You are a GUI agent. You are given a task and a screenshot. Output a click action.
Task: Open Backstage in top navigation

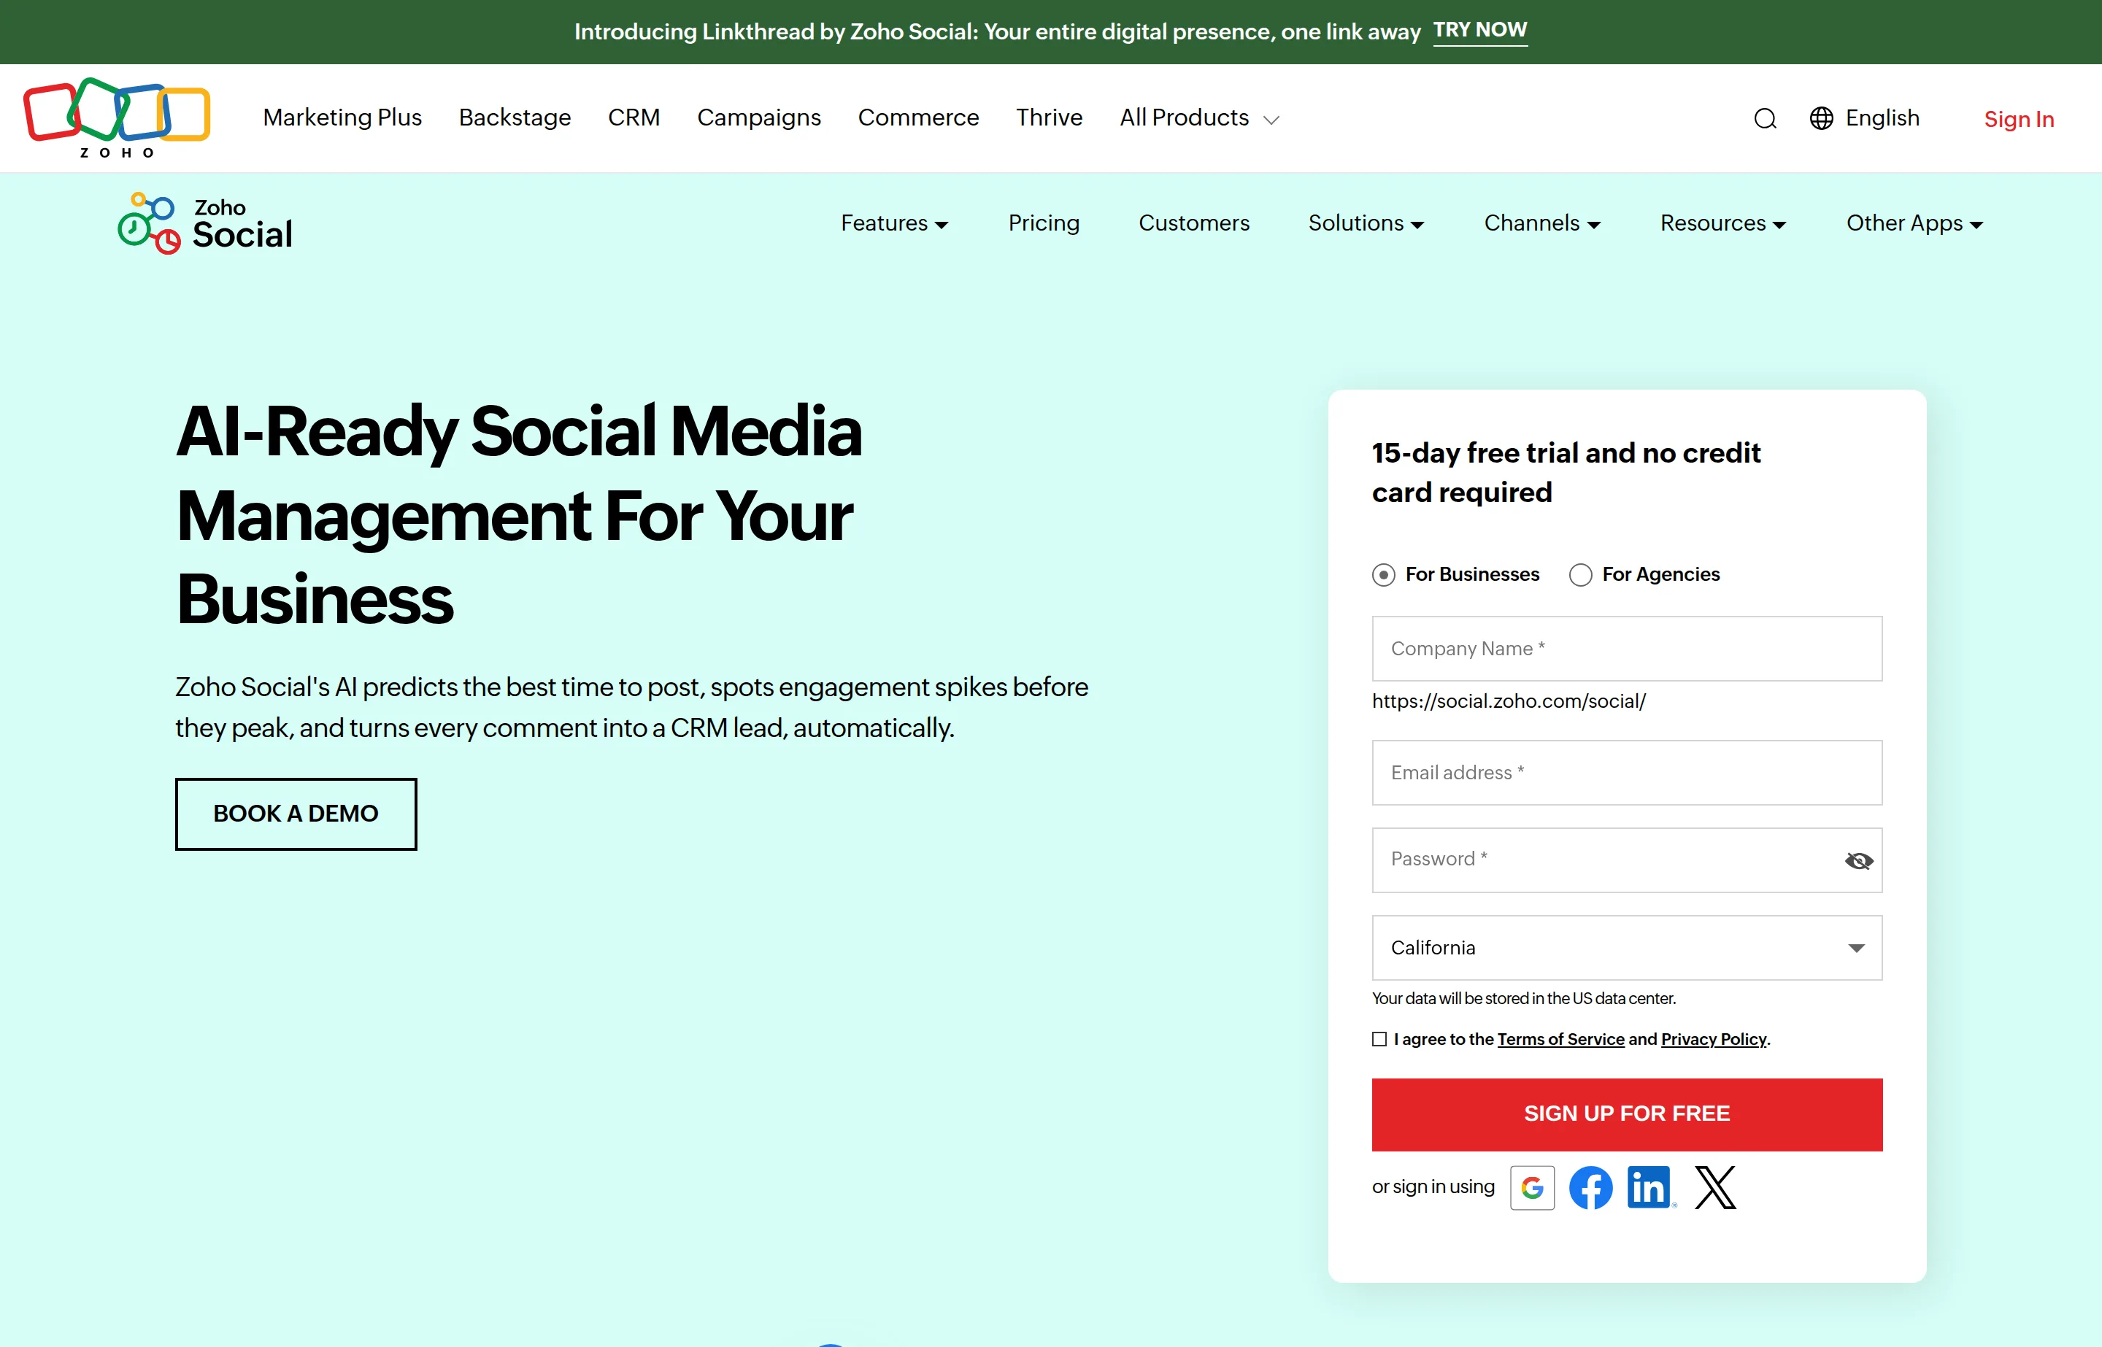coord(515,117)
